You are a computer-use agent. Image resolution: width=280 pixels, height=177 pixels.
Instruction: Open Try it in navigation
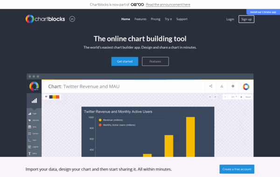point(168,19)
